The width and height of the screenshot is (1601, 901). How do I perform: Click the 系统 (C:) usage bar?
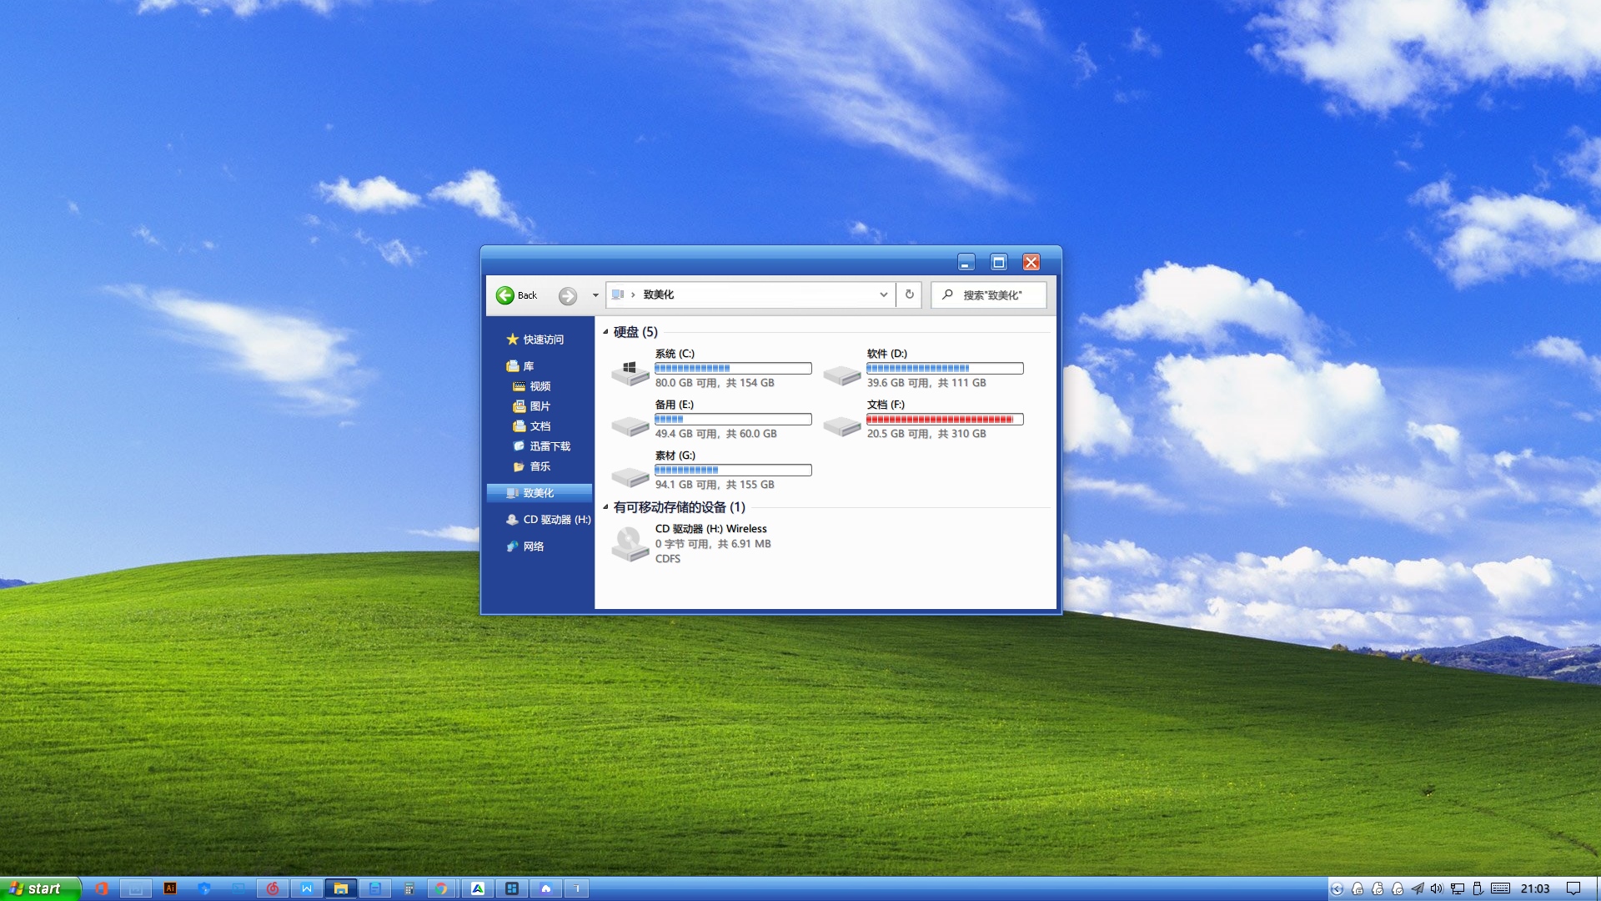[x=733, y=368]
